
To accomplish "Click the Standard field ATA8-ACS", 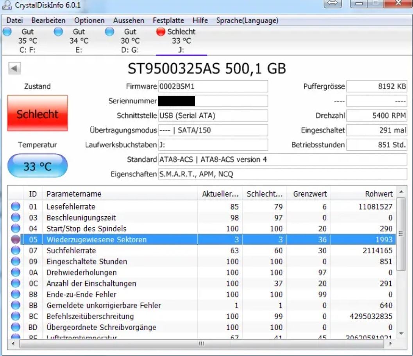I will coord(282,159).
